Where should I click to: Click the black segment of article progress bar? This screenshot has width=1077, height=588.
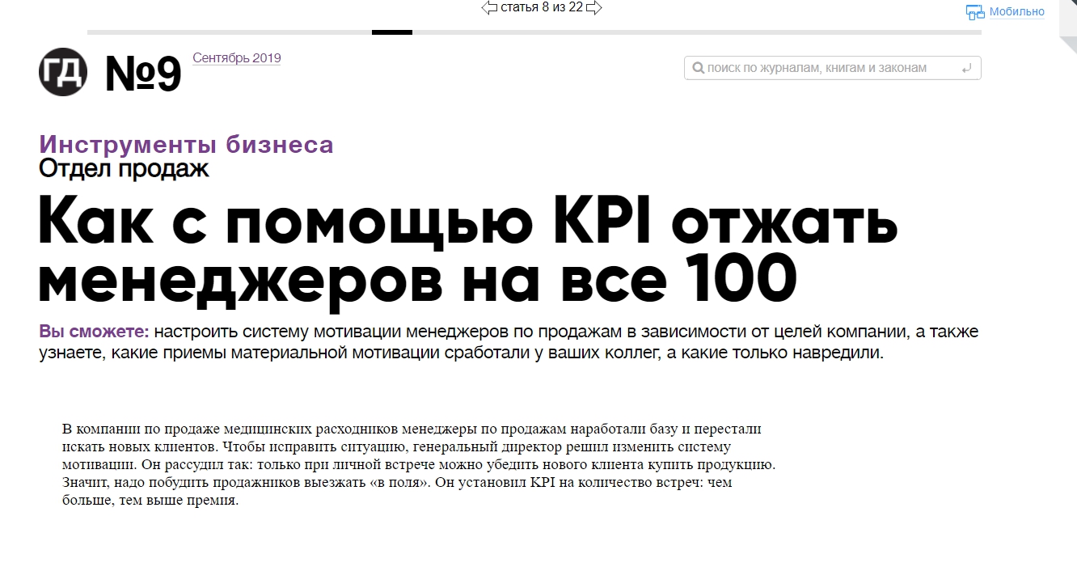coord(392,32)
